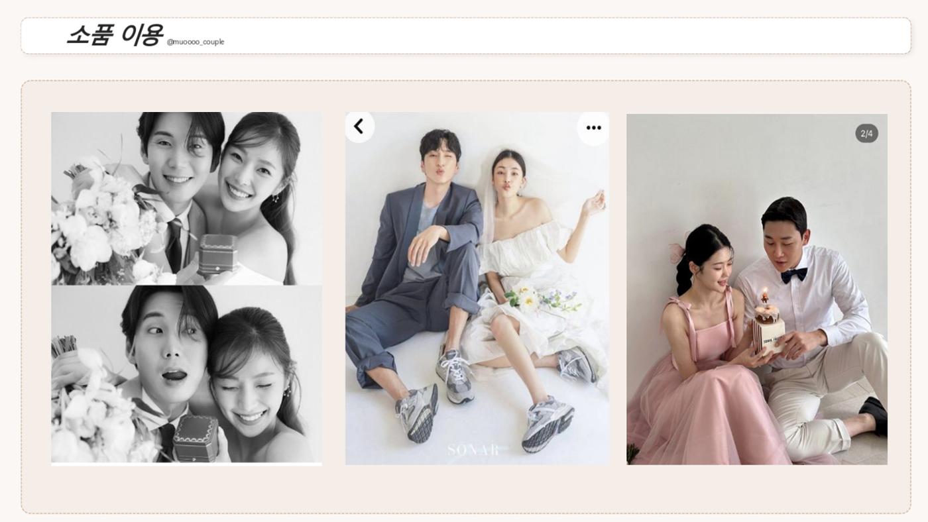Select the couple-in-sneakers studio photo
Viewport: 928px width, 522px height.
pos(477,288)
